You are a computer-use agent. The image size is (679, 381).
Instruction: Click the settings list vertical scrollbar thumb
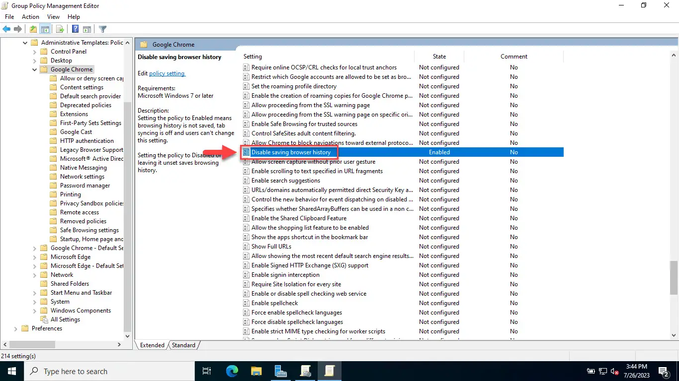(x=674, y=277)
